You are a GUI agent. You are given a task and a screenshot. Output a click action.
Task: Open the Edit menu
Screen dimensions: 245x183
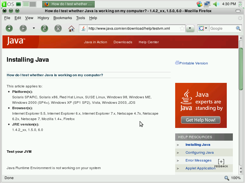(x=18, y=18)
